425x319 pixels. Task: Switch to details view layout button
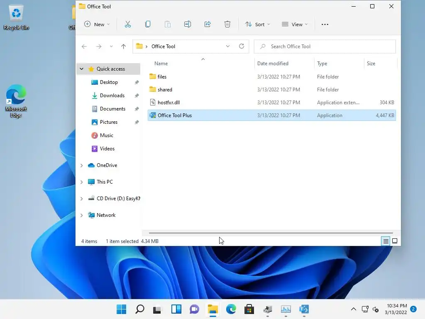[386, 241]
